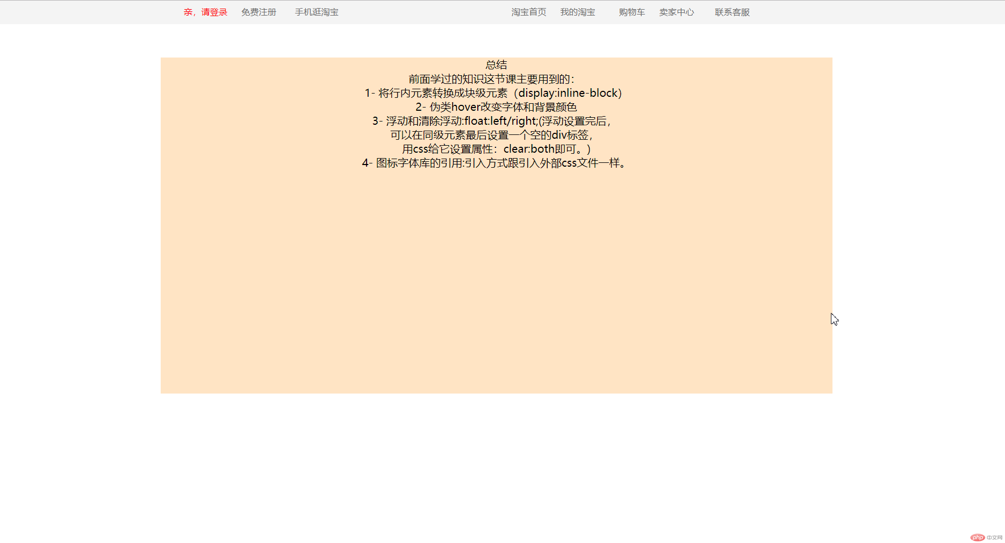Click the 联系客服 customer service link
Screen dimensions: 1005x543
[732, 12]
